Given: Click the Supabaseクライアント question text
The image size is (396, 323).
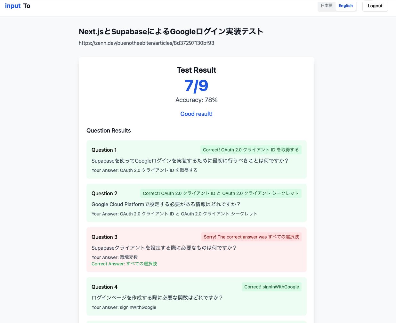Looking at the screenshot, I should coord(164,248).
